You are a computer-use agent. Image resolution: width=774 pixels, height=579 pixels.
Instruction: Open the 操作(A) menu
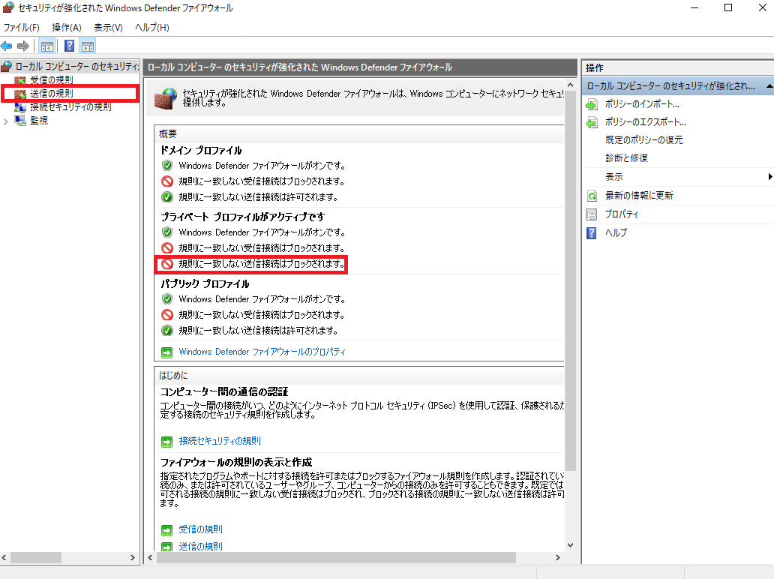pyautogui.click(x=67, y=28)
